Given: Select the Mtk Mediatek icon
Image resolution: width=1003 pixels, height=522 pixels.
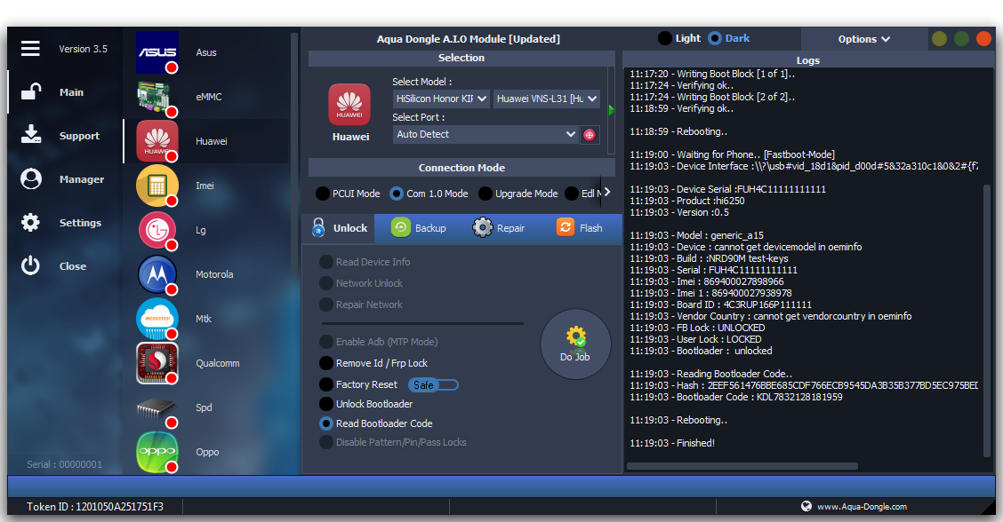Looking at the screenshot, I should (x=157, y=319).
